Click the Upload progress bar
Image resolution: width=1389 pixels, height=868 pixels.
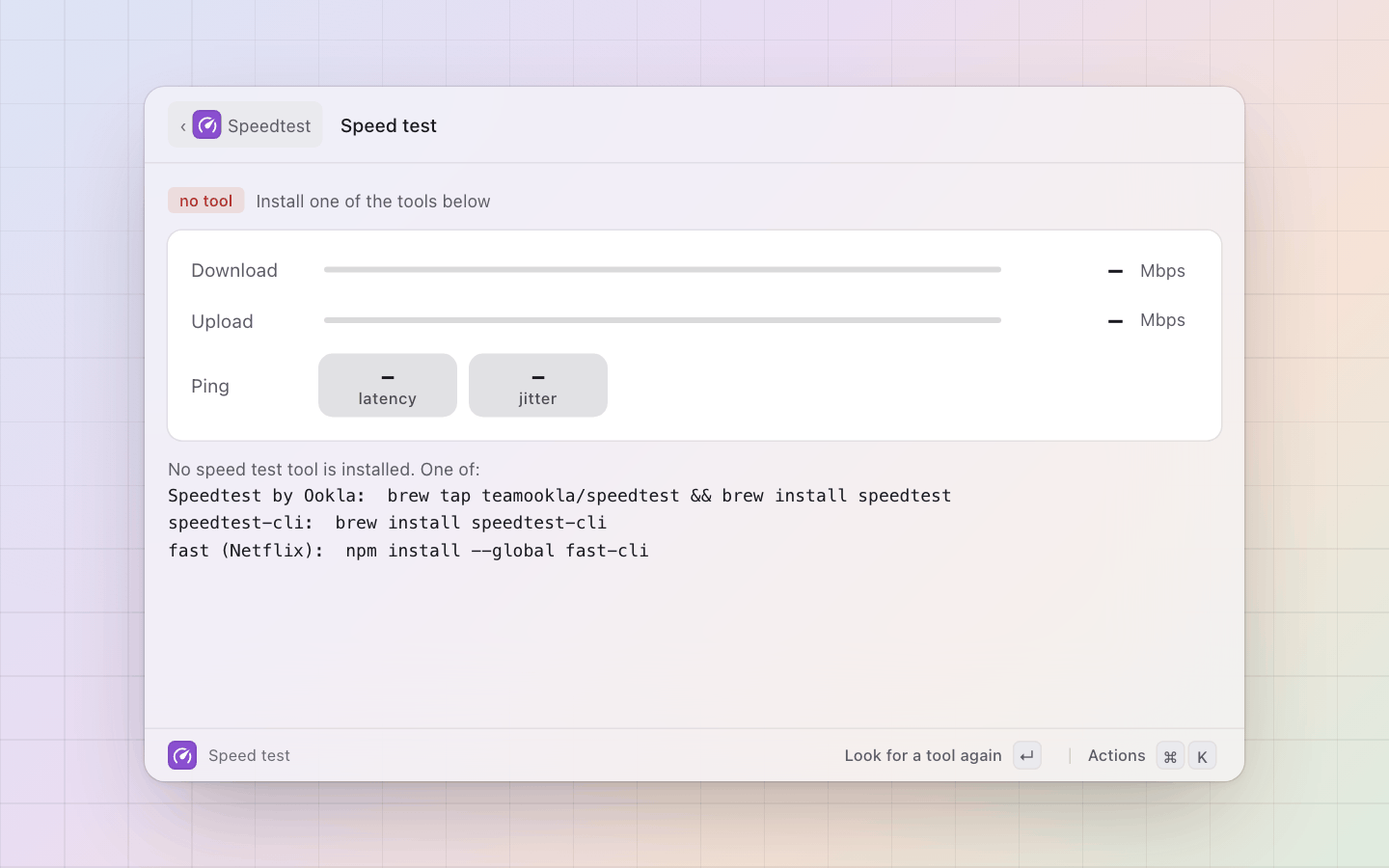(663, 320)
